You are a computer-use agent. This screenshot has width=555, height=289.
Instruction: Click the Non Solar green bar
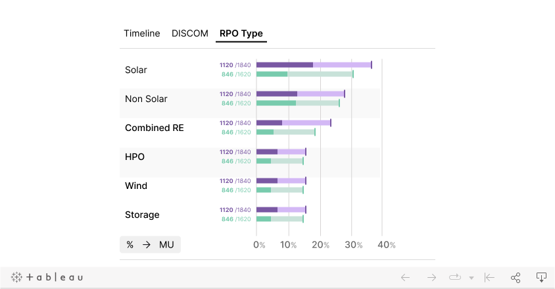point(297,103)
